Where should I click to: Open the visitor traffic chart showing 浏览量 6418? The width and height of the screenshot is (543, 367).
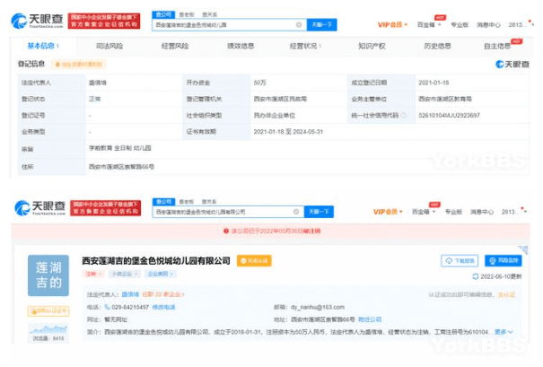pos(48,333)
